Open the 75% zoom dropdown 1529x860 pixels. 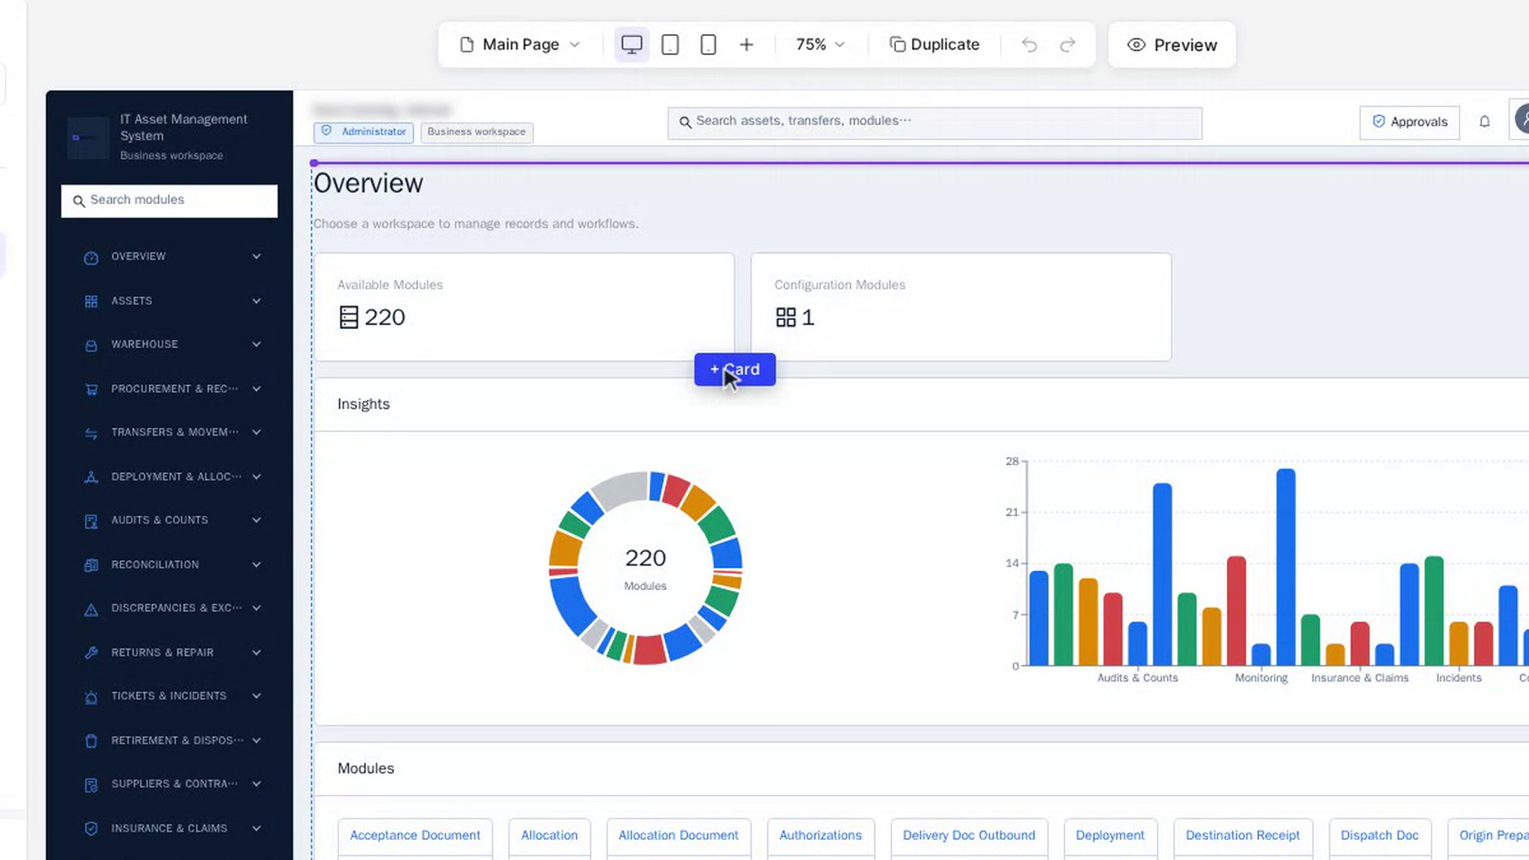(x=820, y=45)
